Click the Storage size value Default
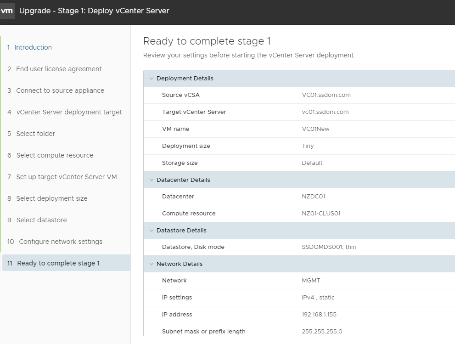This screenshot has height=344, width=455. 312,163
